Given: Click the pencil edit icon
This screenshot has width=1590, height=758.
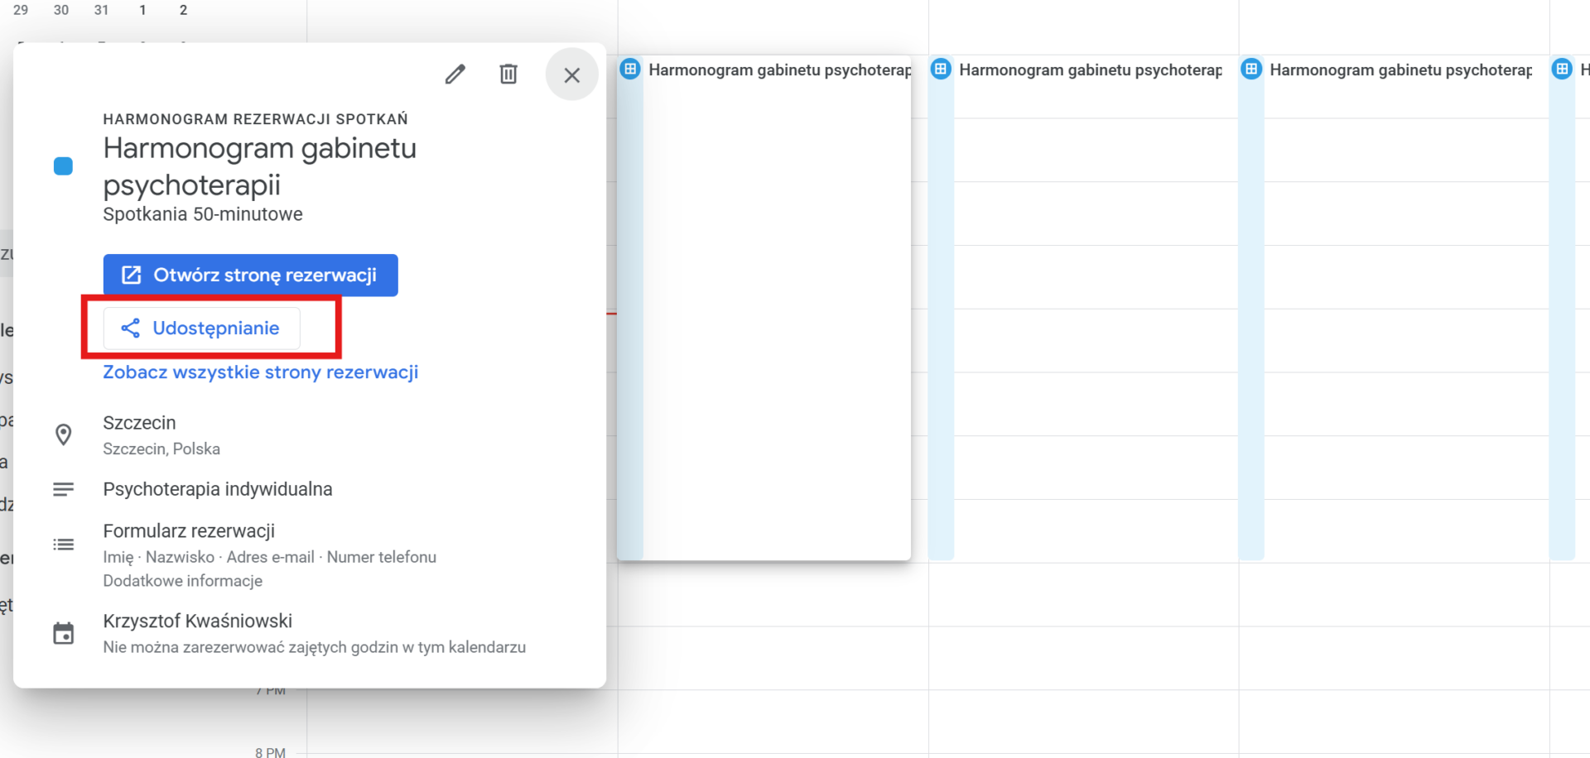Looking at the screenshot, I should (455, 74).
